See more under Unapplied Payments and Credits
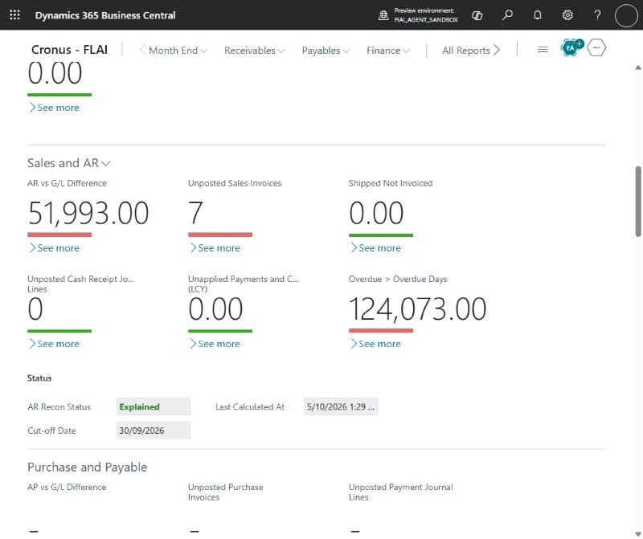 (x=215, y=344)
